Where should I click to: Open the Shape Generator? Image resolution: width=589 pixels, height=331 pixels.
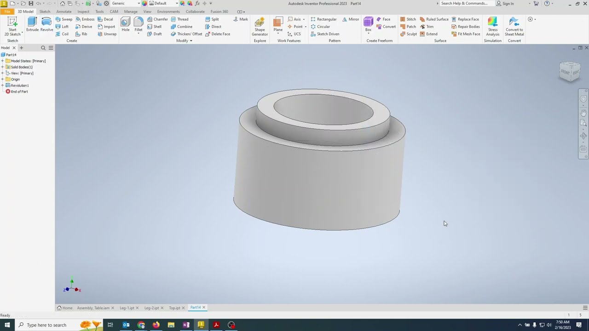(x=260, y=27)
